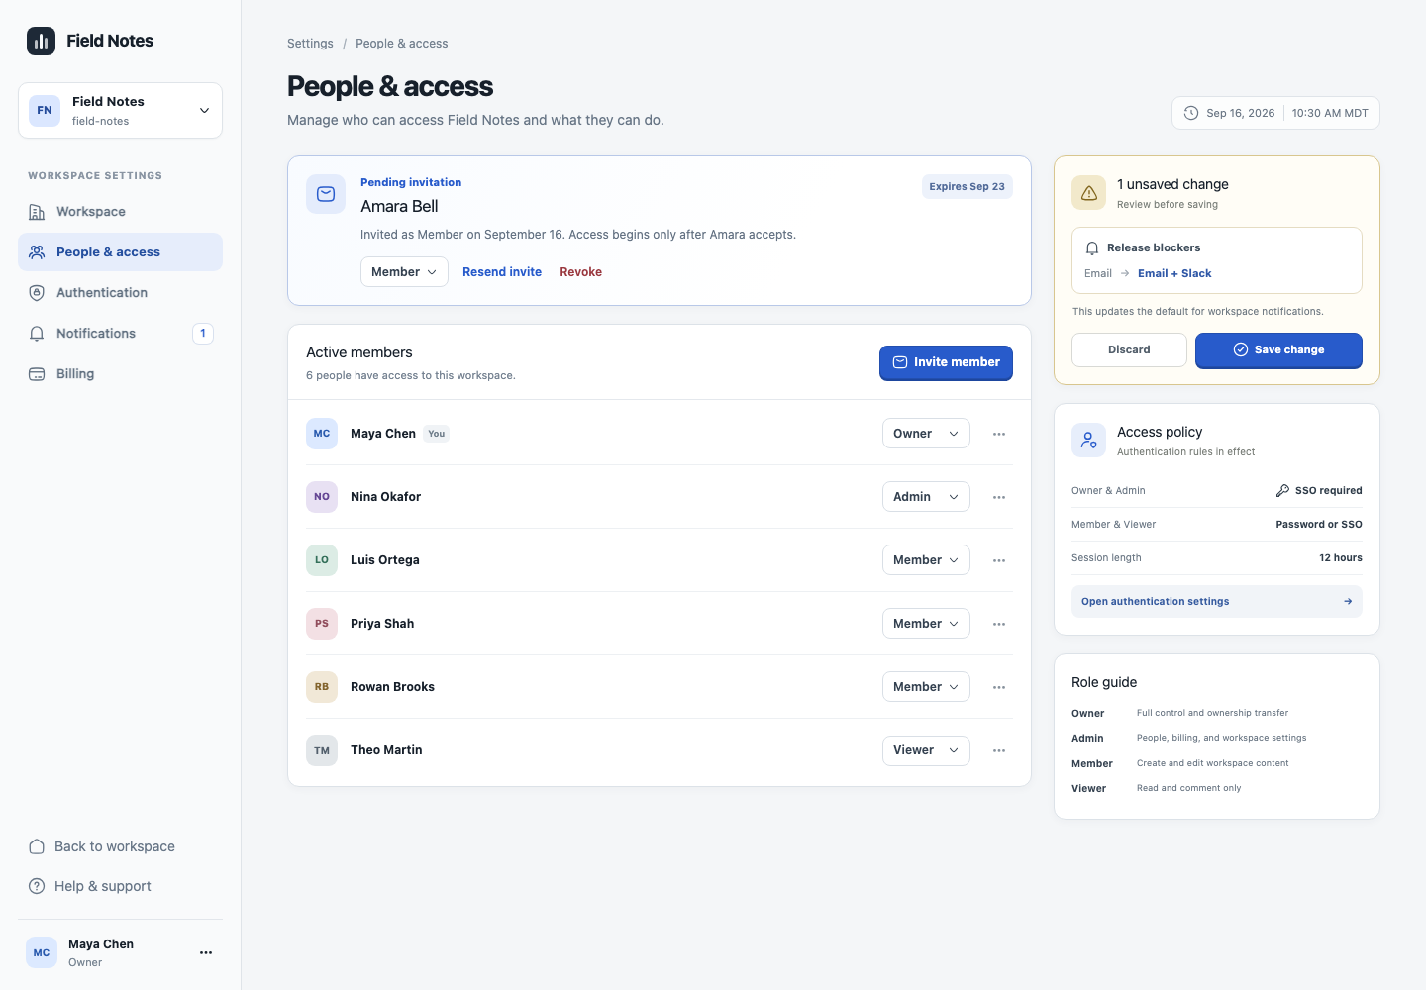Viewport: 1426px width, 990px height.
Task: Click the clock icon beside the date
Action: (1191, 113)
